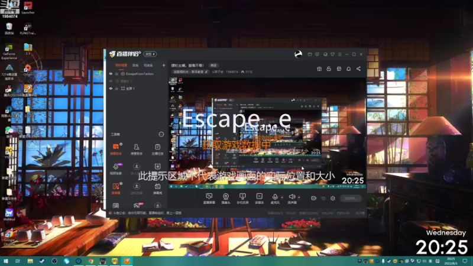Open Steam from the taskbar
The width and height of the screenshot is (473, 266).
click(42, 261)
